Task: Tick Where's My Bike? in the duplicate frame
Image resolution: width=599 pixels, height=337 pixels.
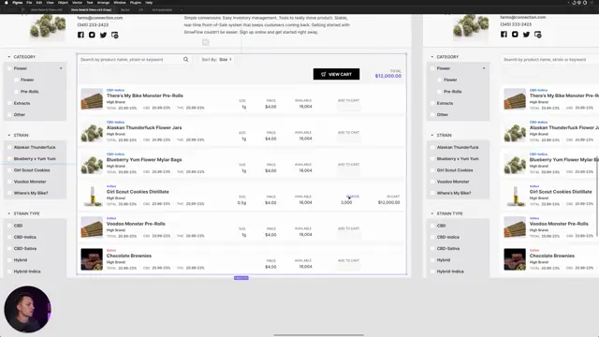Action: pos(432,193)
